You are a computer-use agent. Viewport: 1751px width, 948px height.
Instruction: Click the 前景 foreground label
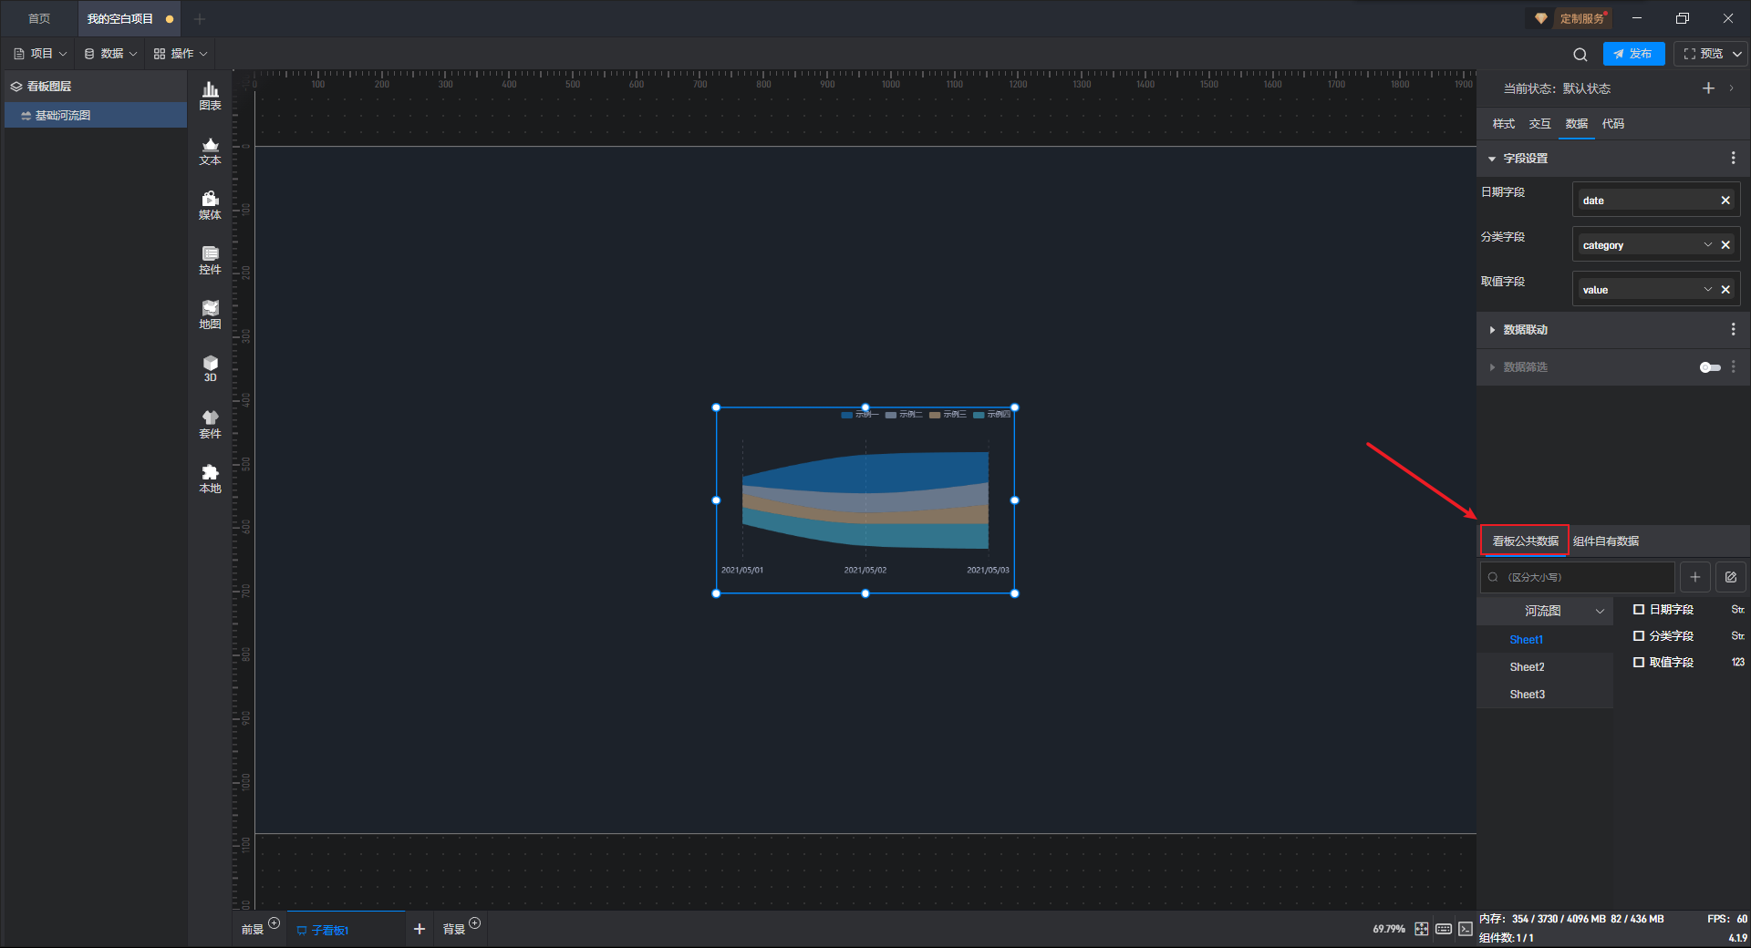pos(252,930)
